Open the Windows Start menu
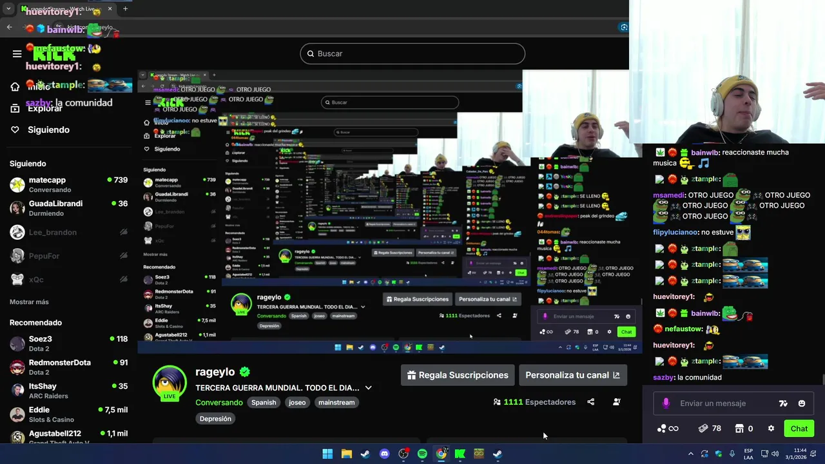Screen dimensions: 825x464 coord(327,454)
